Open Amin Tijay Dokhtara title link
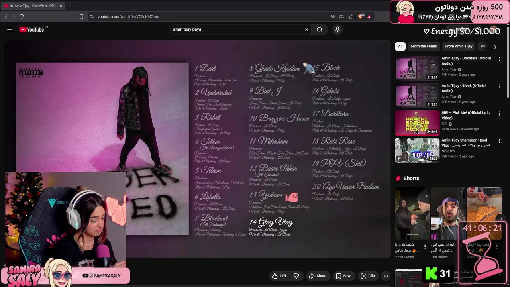This screenshot has width=510, height=287. [466, 61]
